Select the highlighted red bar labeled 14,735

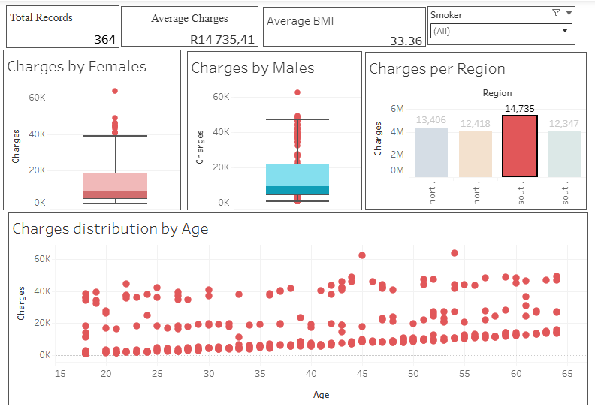point(520,146)
